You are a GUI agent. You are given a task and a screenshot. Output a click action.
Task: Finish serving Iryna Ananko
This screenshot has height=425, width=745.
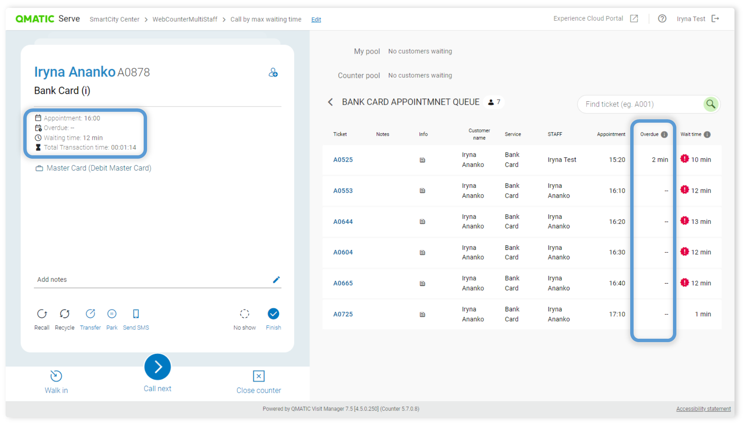click(x=273, y=314)
